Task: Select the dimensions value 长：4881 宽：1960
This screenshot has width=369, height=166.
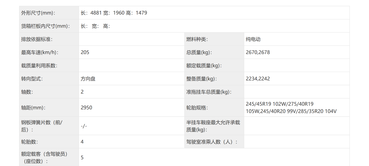Action: pyautogui.click(x=103, y=13)
